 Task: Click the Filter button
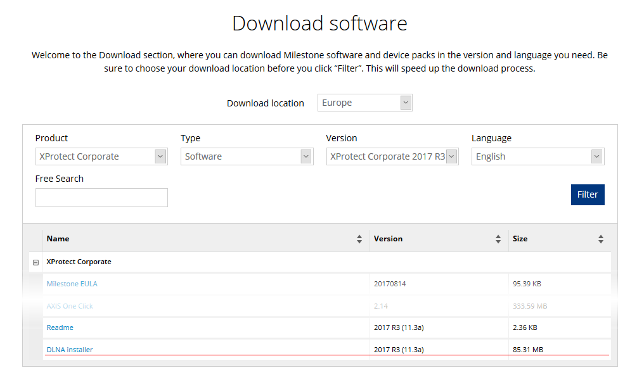pos(587,194)
